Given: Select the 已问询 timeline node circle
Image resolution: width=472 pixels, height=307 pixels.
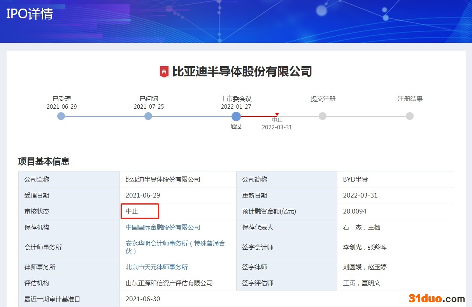Looking at the screenshot, I should (x=148, y=116).
